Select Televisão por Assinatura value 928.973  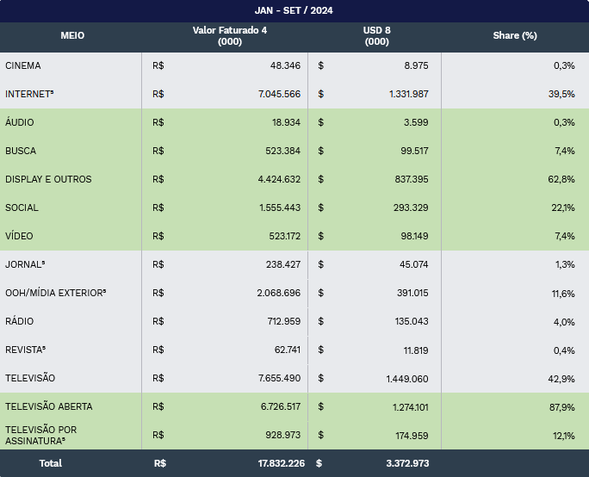point(282,435)
